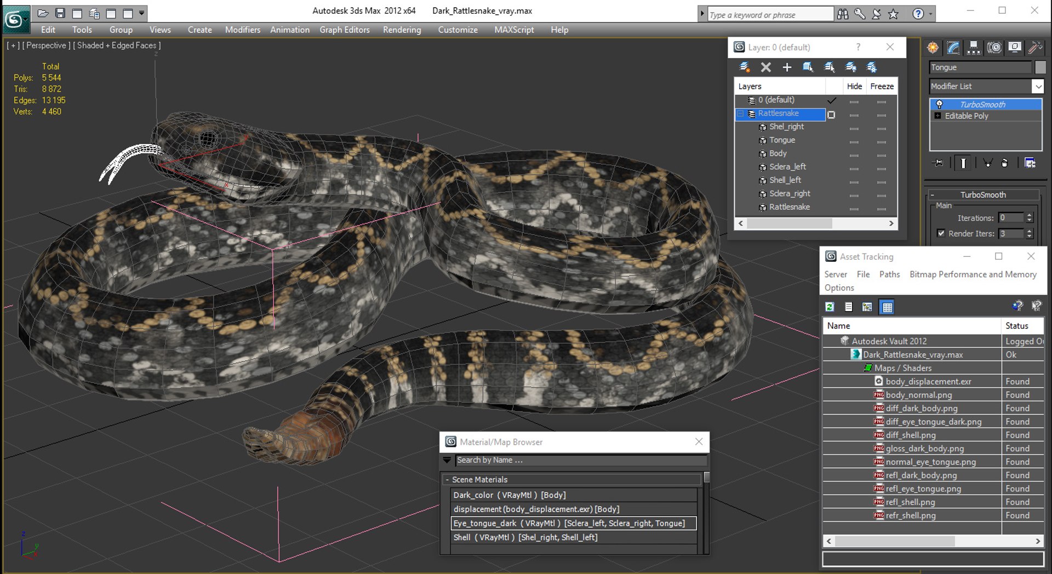Toggle the Rattlesnake layer current-layer box
Image resolution: width=1052 pixels, height=574 pixels.
pyautogui.click(x=831, y=114)
